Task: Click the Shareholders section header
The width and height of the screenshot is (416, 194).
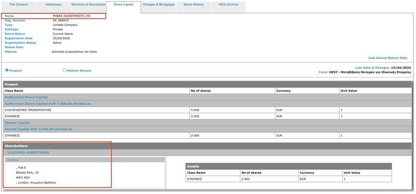Action: [207, 146]
